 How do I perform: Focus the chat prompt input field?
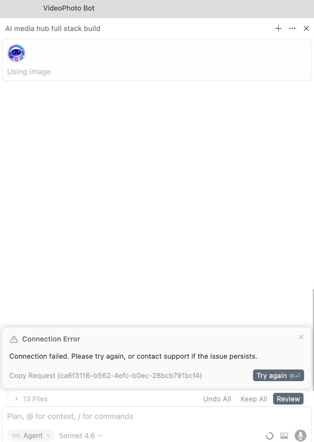tap(129, 417)
